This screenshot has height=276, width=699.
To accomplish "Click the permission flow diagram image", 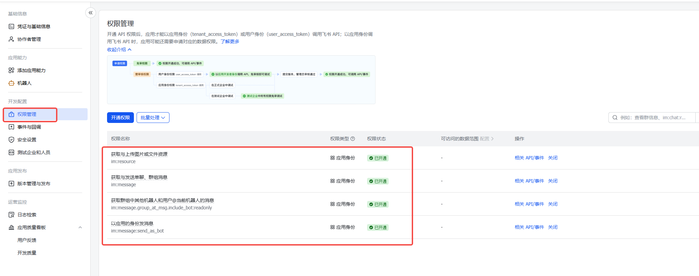I will click(241, 80).
